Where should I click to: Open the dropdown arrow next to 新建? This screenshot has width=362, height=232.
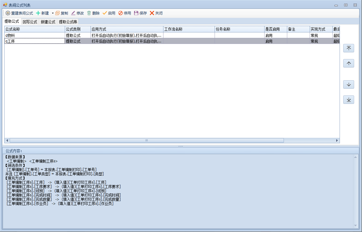(52, 13)
